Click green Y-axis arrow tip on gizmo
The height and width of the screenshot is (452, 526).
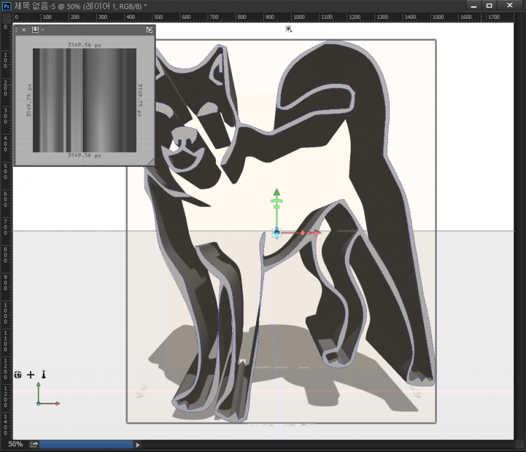coord(277,192)
